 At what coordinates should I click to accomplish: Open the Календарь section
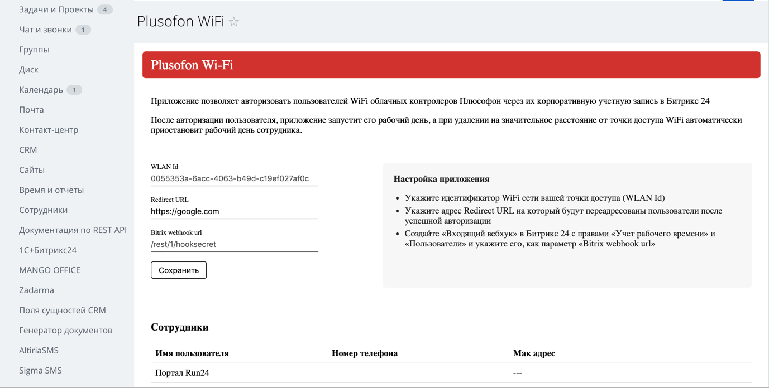click(x=41, y=90)
